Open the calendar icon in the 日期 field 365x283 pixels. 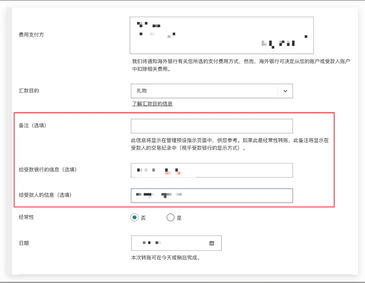212,243
